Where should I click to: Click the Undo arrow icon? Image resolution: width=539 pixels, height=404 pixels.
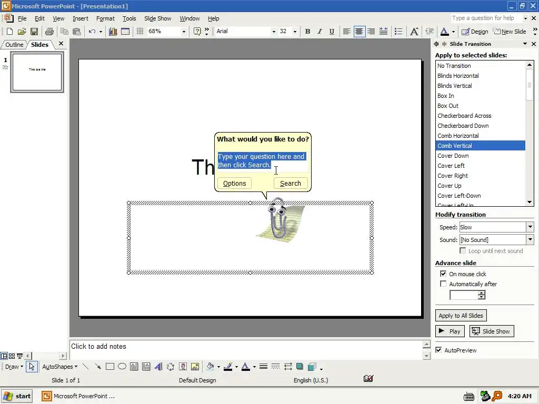92,31
